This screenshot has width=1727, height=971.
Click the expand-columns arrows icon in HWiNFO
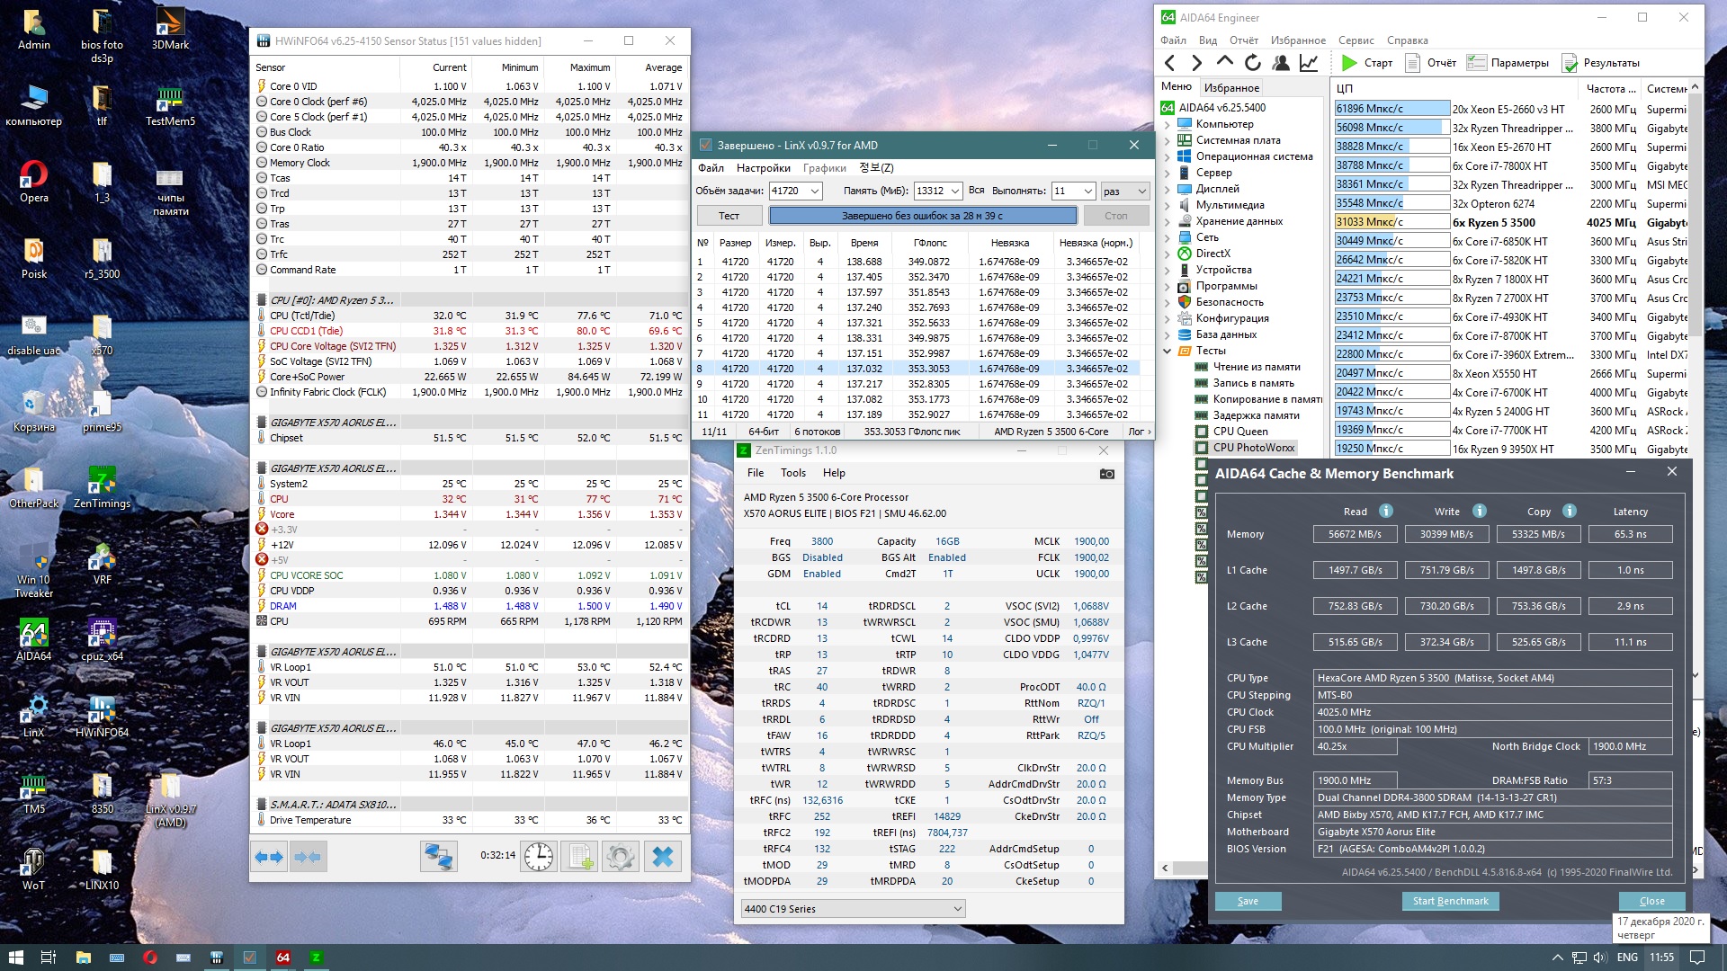point(268,857)
